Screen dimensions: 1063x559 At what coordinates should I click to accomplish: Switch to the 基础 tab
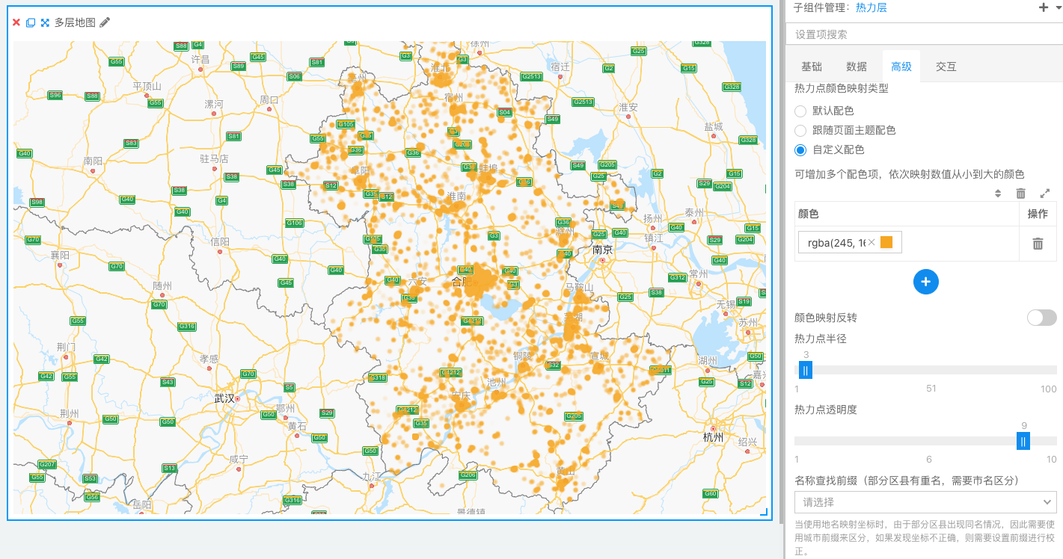(x=812, y=67)
